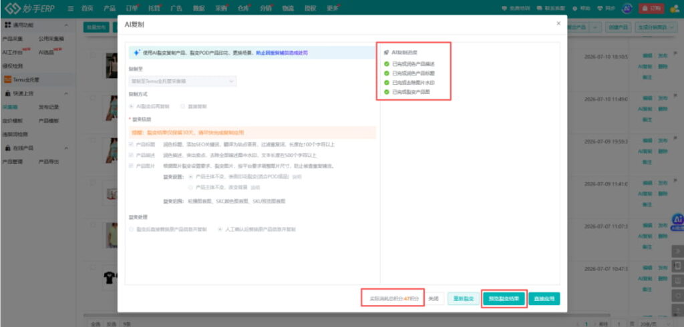
Task: Click the user profile icon at the top right
Action: click(675, 8)
